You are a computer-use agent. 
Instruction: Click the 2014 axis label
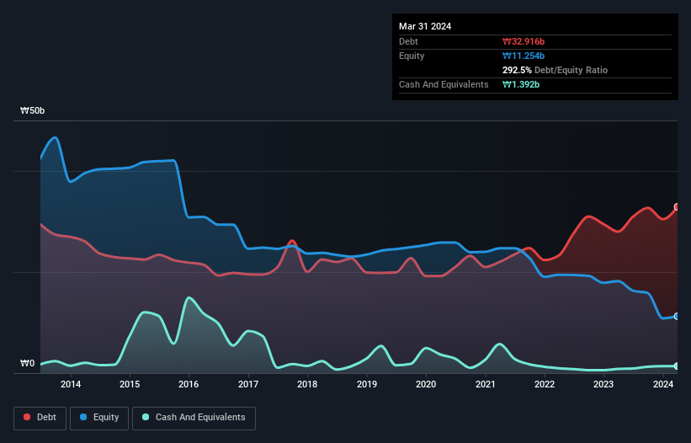71,384
